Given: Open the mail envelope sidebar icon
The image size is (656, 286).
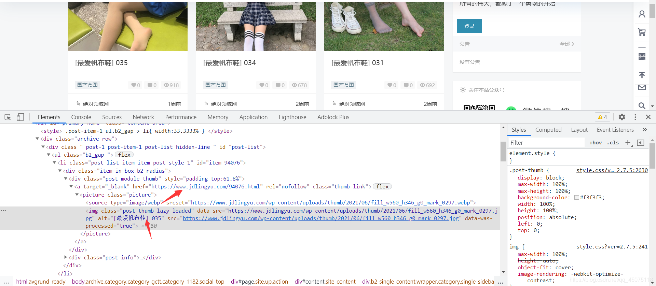Looking at the screenshot, I should coord(642,87).
